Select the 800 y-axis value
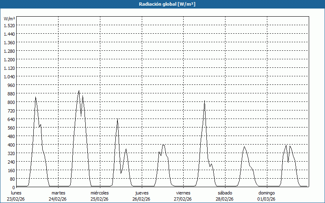 pos(11,102)
